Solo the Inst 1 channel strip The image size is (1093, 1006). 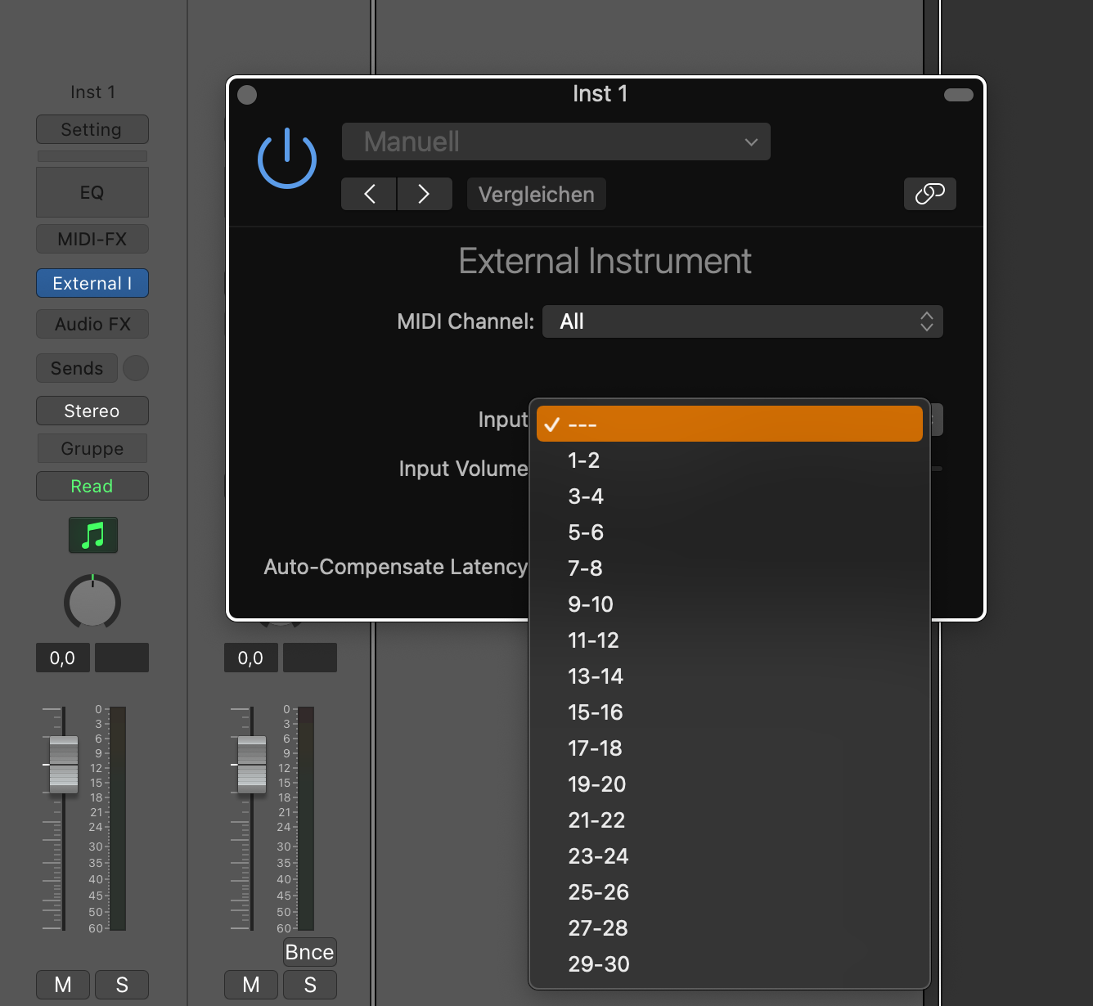[122, 985]
